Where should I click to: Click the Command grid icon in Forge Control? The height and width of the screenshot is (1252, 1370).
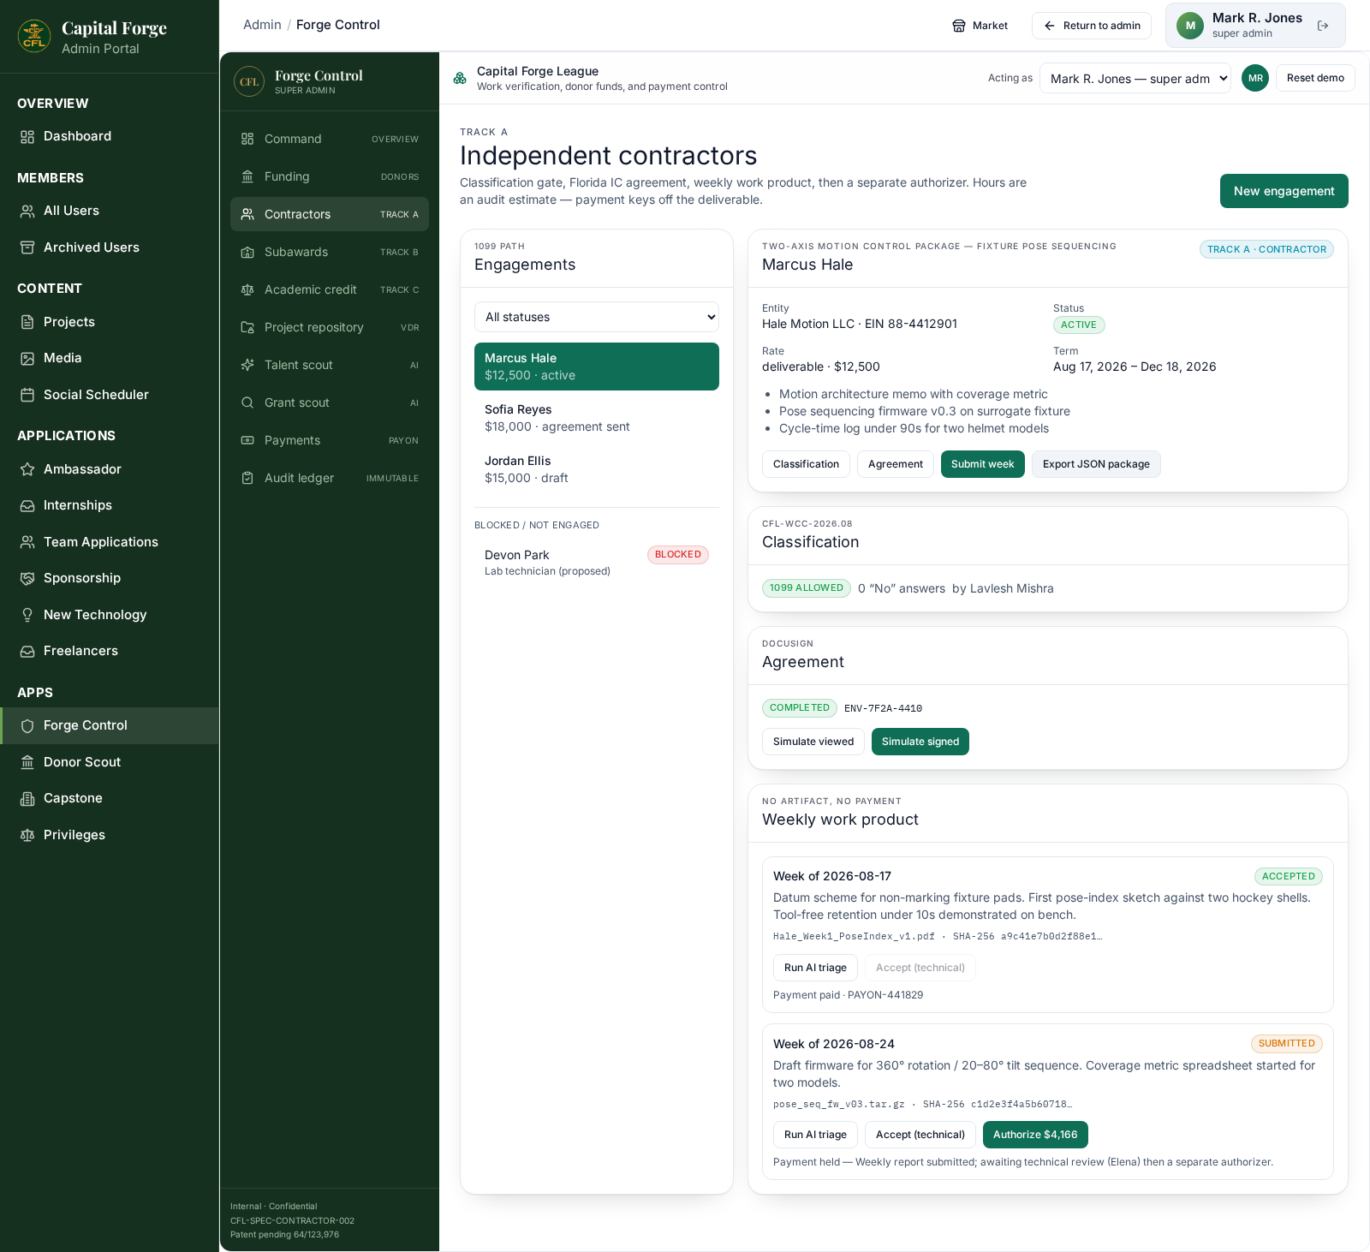tap(247, 139)
